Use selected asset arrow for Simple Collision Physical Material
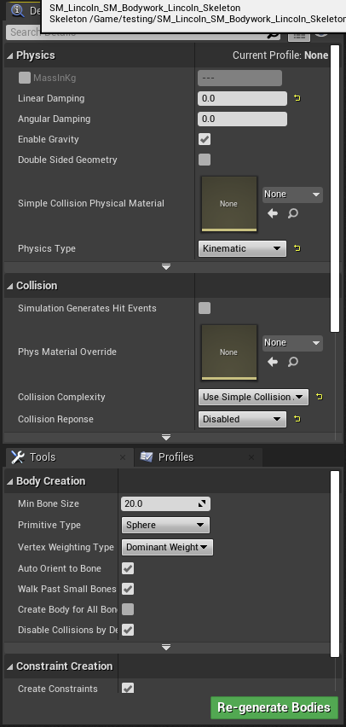 pos(273,213)
